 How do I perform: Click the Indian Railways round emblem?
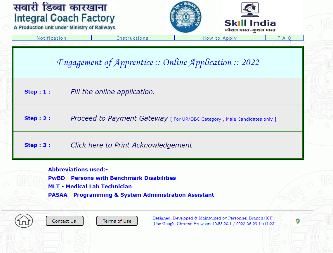click(x=186, y=17)
